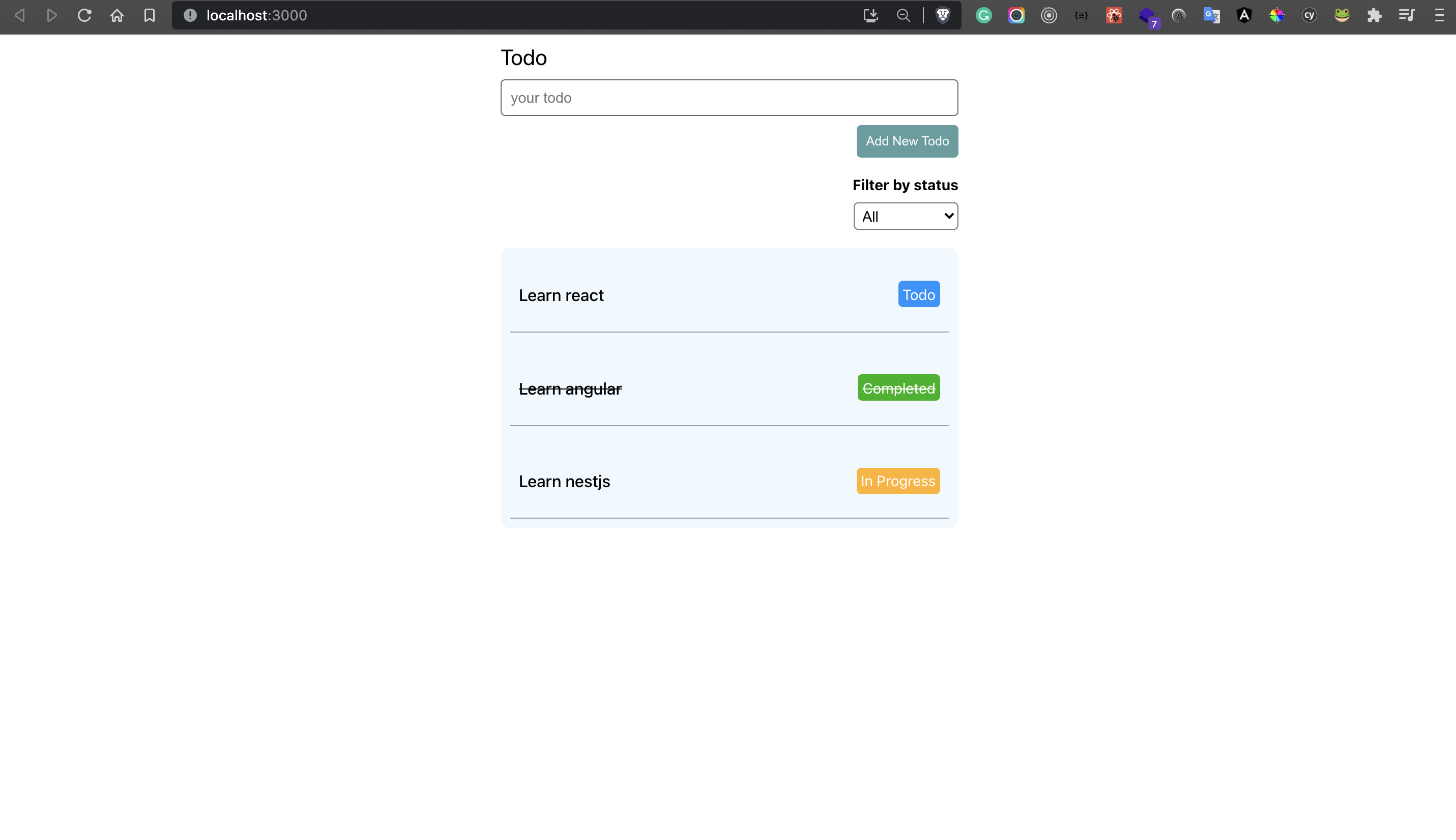Viewport: 1456px width, 840px height.
Task: Click the reload/refresh browser button
Action: (x=85, y=15)
